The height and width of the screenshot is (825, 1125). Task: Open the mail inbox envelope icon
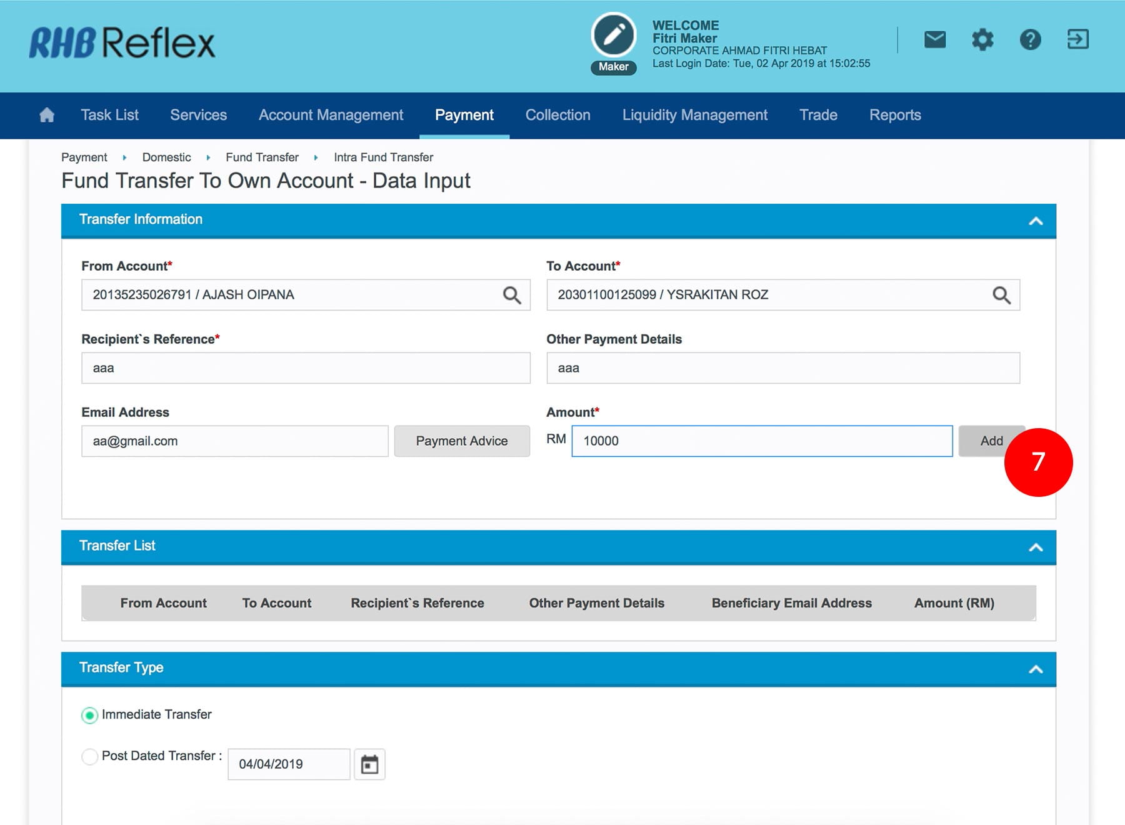click(x=934, y=40)
